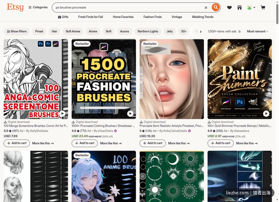Click Star Seller badge next to UrbanDistro
The height and width of the screenshot is (202, 279).
pyautogui.click(x=115, y=131)
